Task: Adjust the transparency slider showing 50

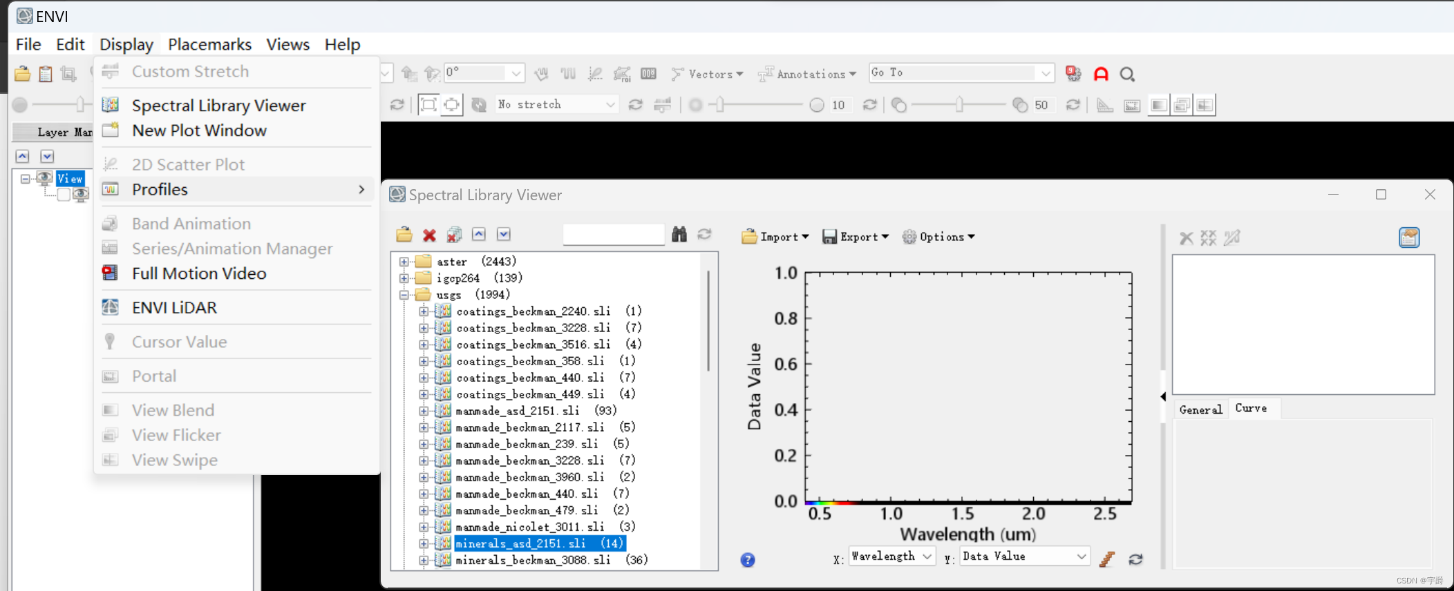Action: pos(959,105)
